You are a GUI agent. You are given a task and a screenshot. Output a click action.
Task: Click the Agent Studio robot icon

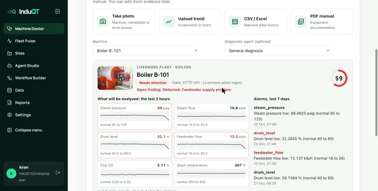10,66
